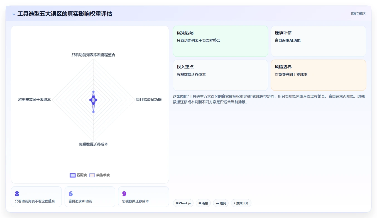Click the description paragraph starting 这张图把
377x218 pixels.
pyautogui.click(x=269, y=99)
